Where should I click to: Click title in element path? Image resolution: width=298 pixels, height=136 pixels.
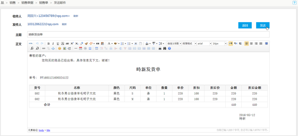tap(48, 130)
